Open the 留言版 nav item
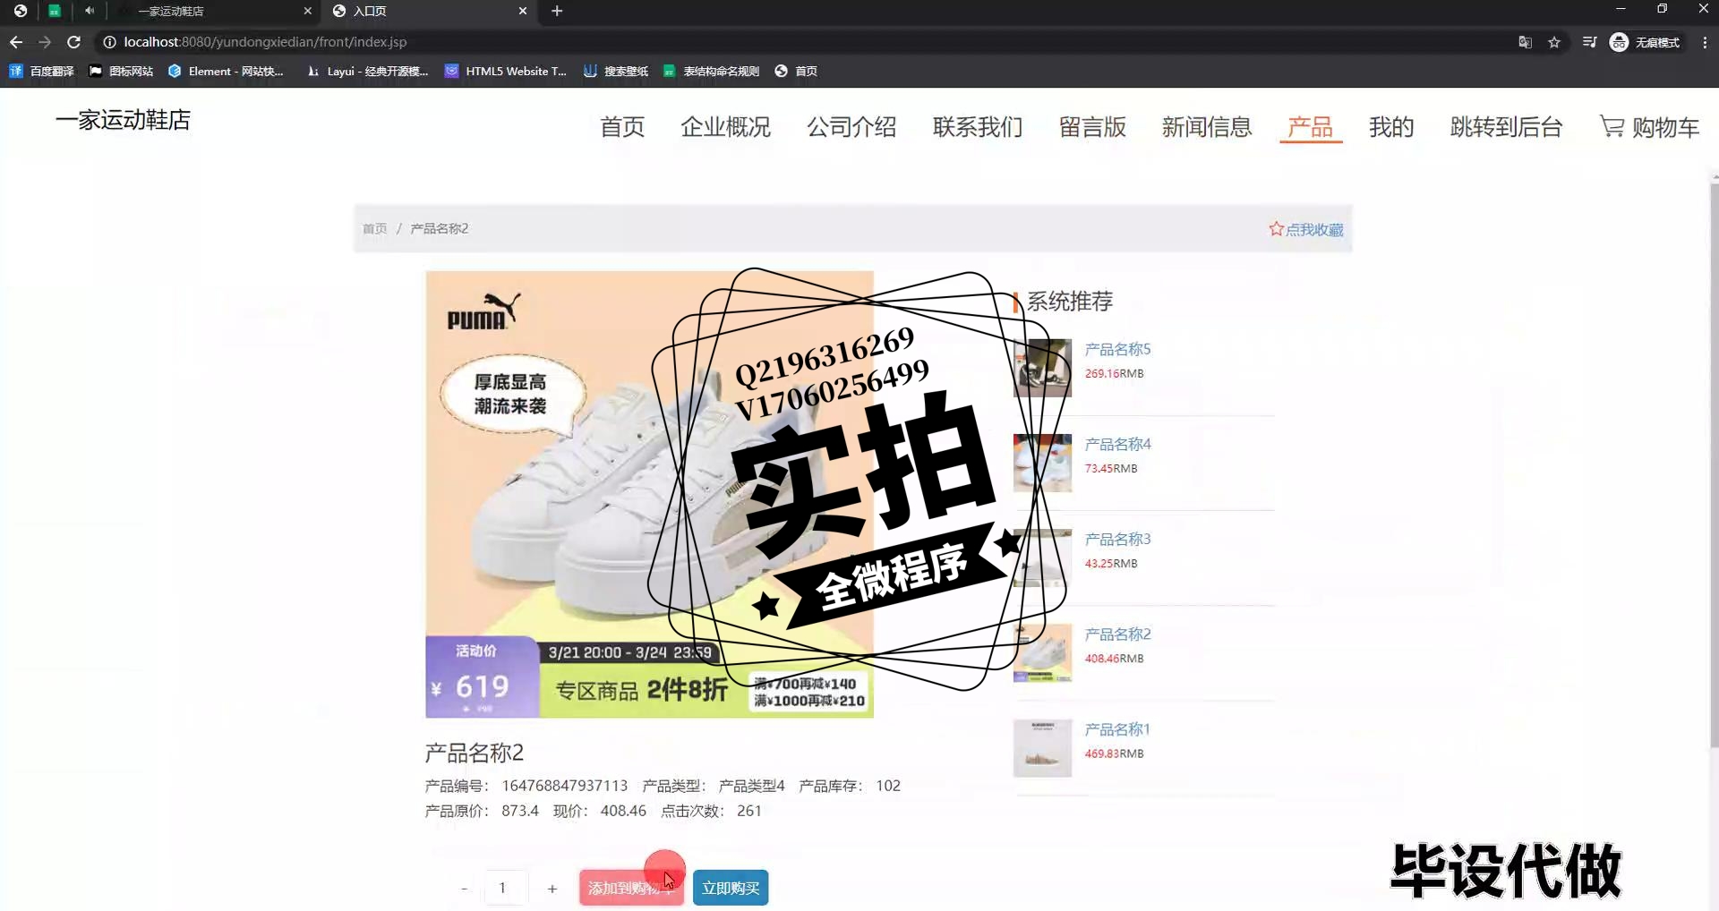1719x911 pixels. [1092, 127]
